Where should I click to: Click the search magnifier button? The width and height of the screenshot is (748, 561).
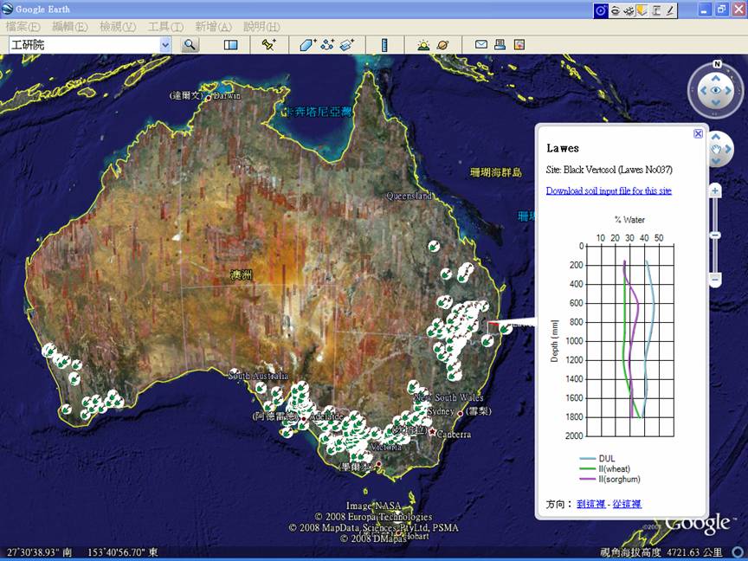tap(190, 44)
